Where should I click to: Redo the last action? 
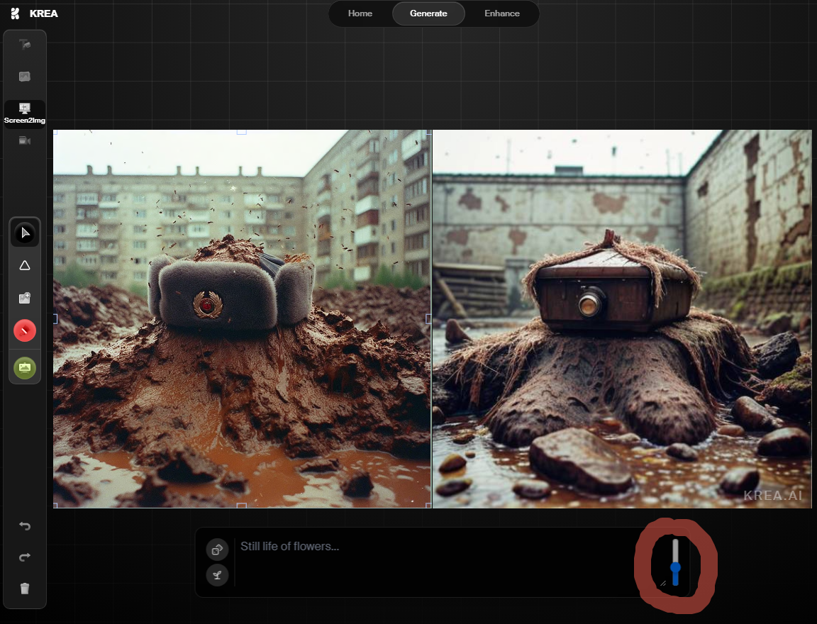[25, 557]
